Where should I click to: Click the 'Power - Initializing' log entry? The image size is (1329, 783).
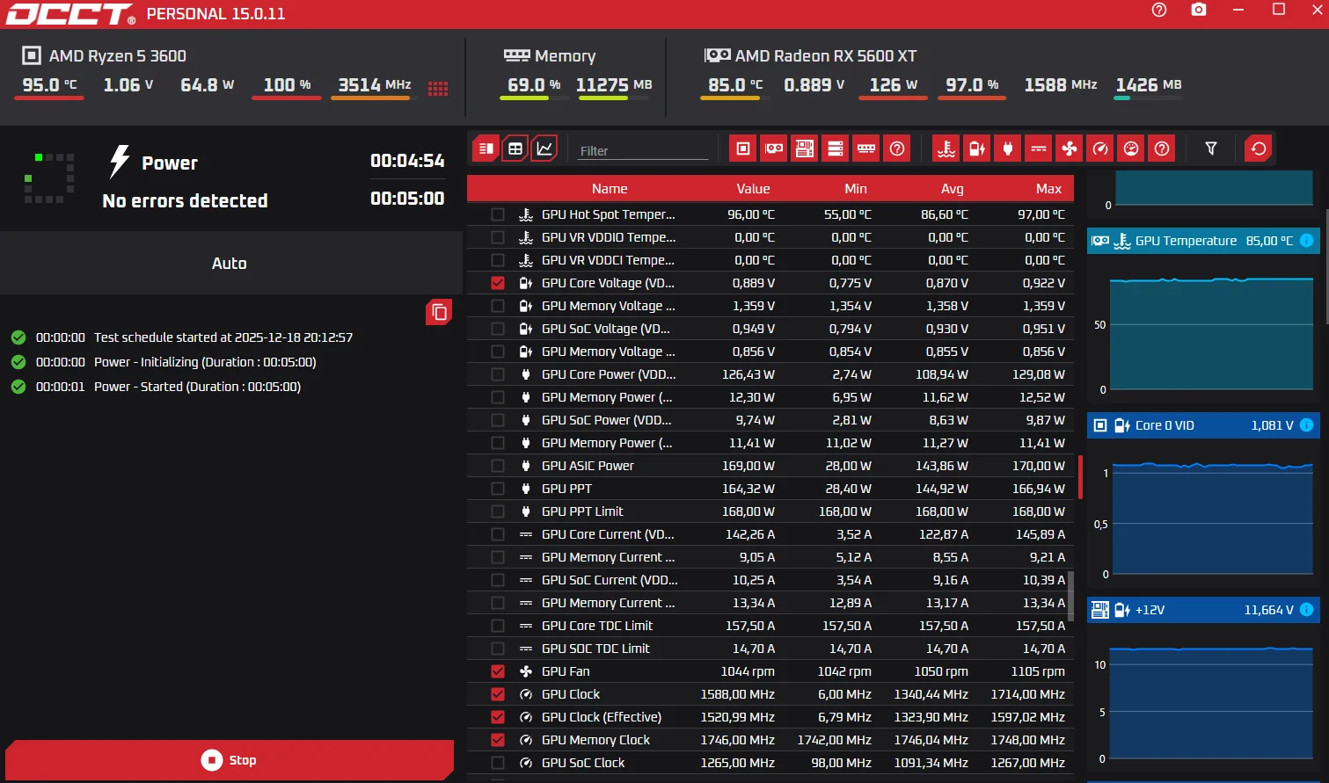pos(205,362)
